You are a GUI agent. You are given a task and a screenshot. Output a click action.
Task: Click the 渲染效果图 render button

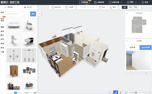point(145,47)
